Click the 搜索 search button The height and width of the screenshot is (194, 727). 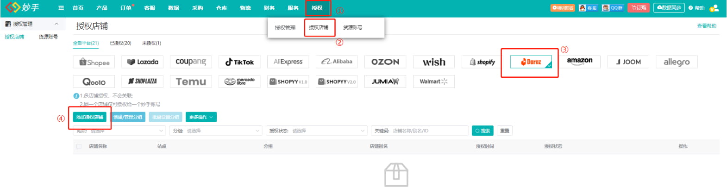click(x=483, y=131)
